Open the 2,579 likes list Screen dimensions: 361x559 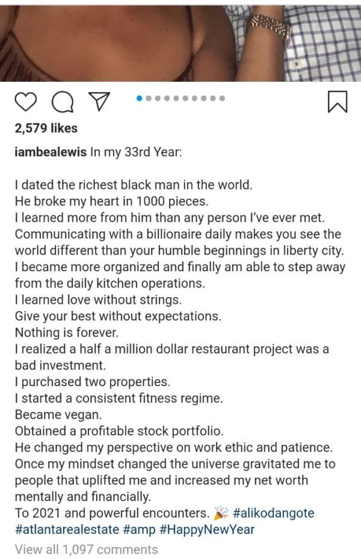pos(46,128)
